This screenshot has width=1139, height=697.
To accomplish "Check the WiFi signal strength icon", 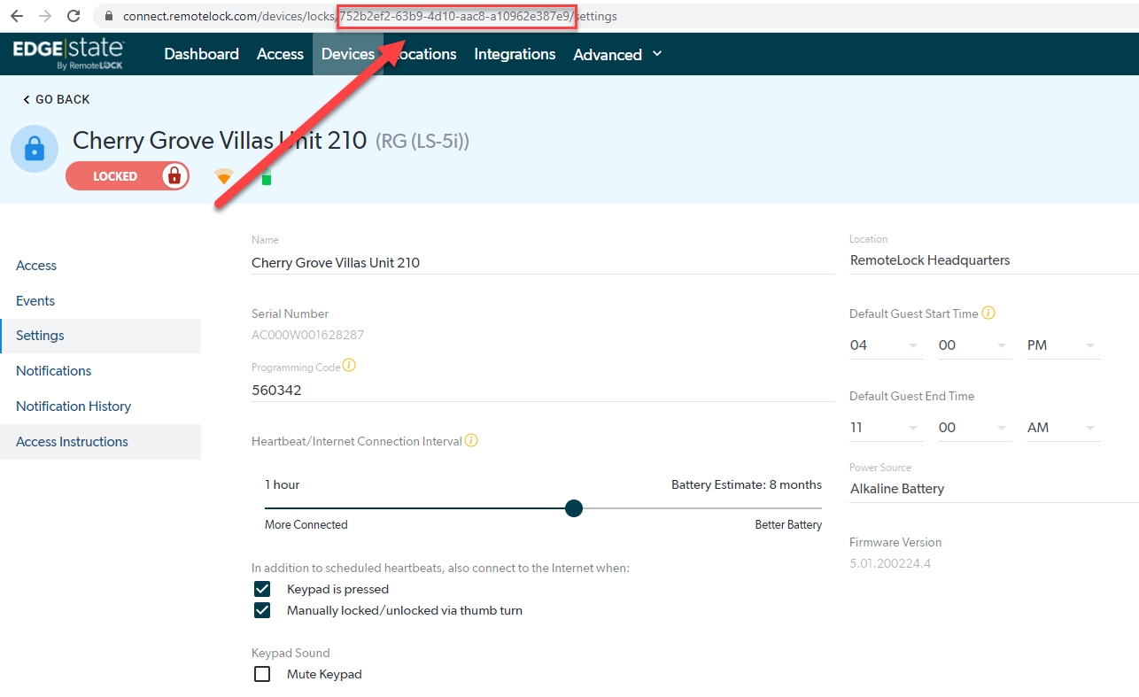I will tap(223, 175).
